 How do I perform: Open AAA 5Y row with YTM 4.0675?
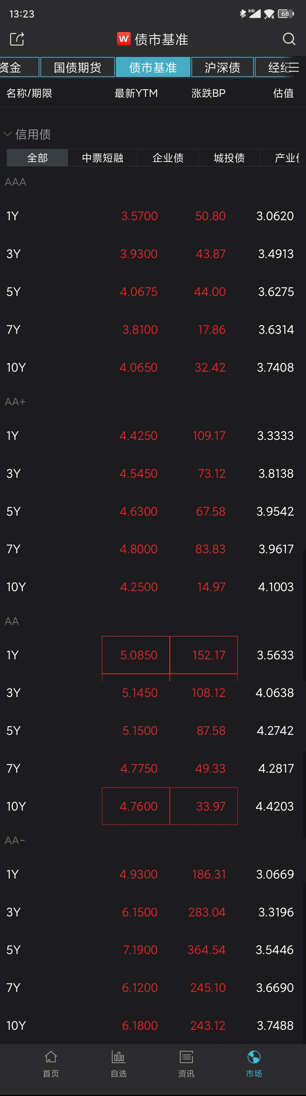point(153,291)
